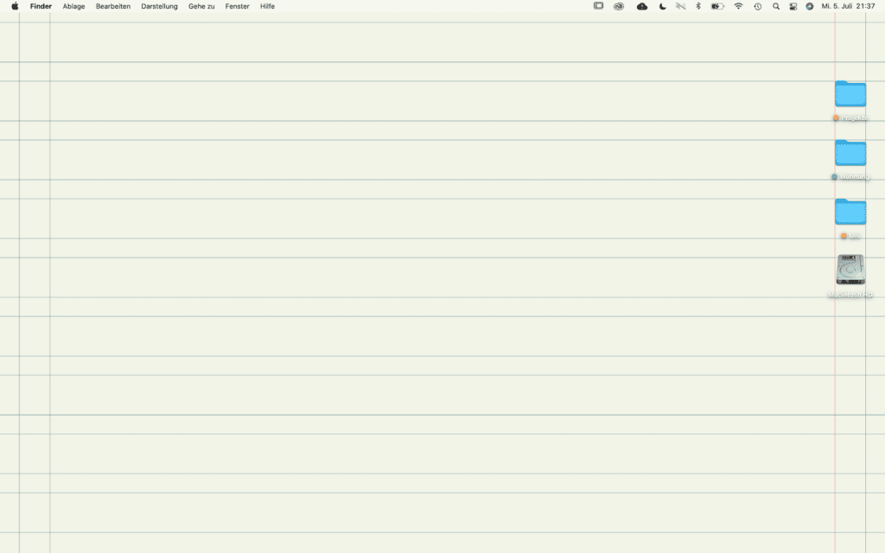Open the Ablage menu
This screenshot has height=553, width=885.
[x=73, y=6]
